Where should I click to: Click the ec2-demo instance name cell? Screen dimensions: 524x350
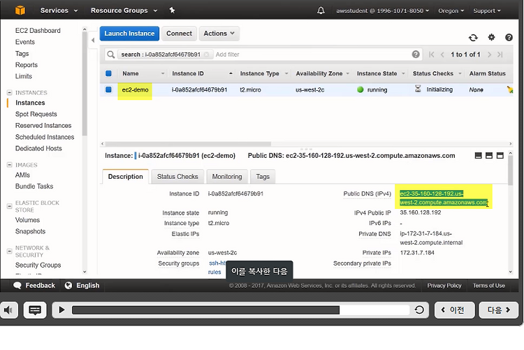pos(135,89)
